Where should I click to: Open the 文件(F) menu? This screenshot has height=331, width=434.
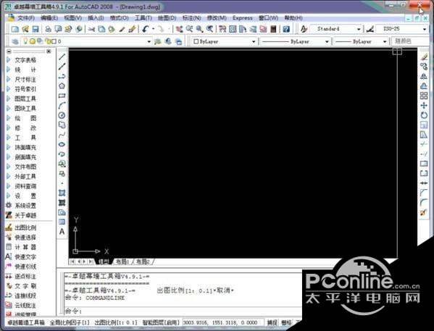pos(26,18)
